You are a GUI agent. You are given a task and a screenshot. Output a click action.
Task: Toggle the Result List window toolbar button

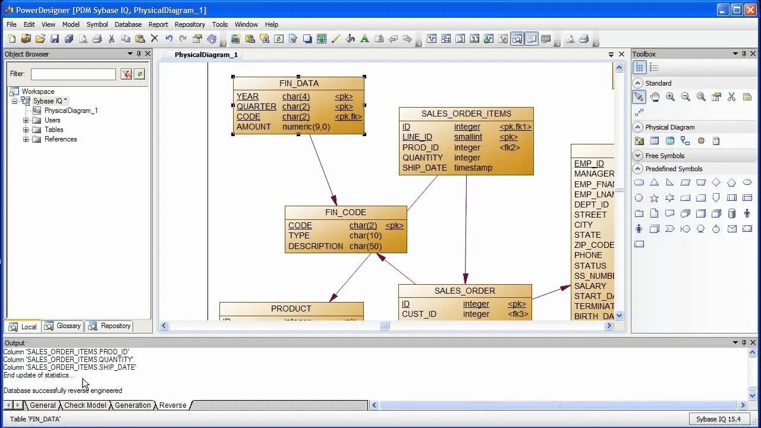pyautogui.click(x=546, y=39)
